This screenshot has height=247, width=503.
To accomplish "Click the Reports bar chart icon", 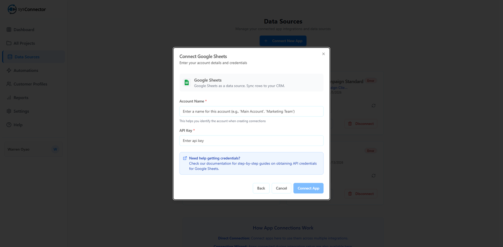I will 9,98.
